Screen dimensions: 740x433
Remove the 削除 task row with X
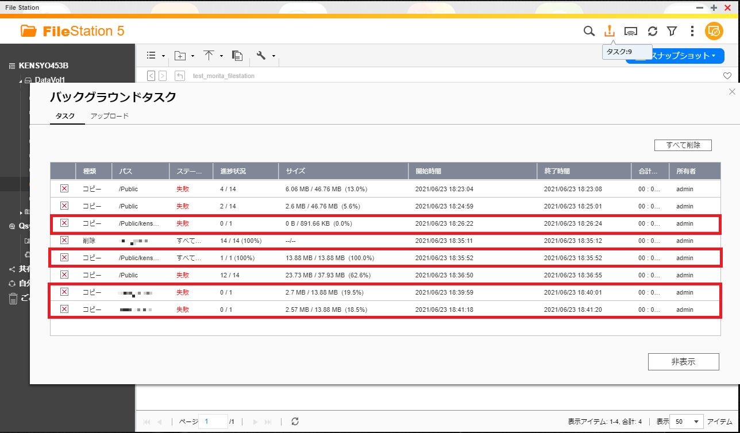tap(64, 241)
